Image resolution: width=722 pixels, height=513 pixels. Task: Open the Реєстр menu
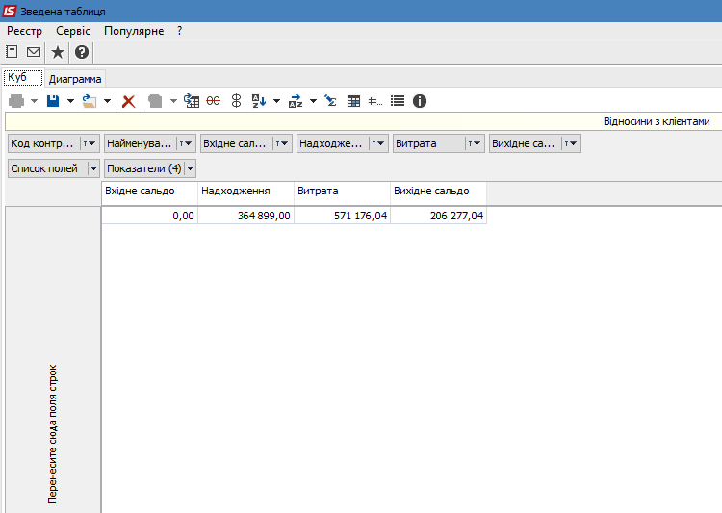pos(24,31)
